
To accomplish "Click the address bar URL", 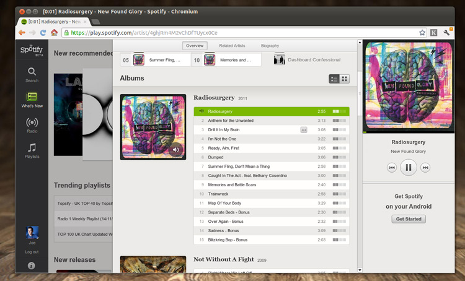I will [x=144, y=33].
